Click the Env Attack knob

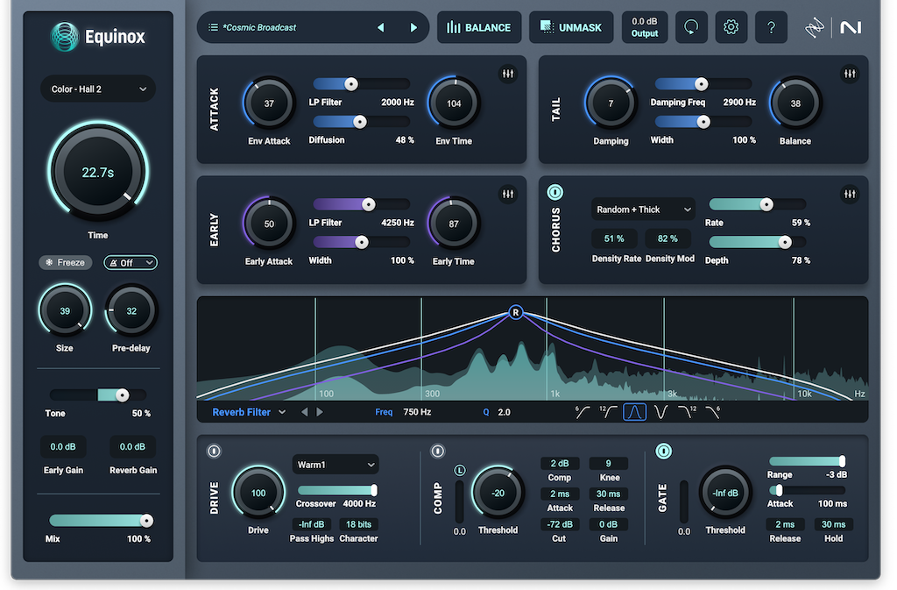coord(269,103)
